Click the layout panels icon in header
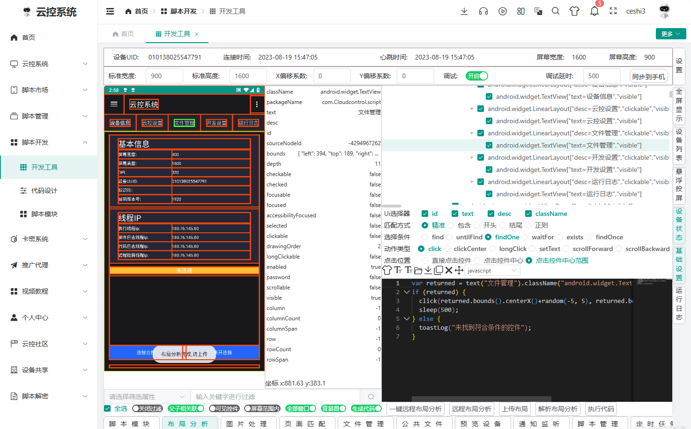 coord(521,11)
